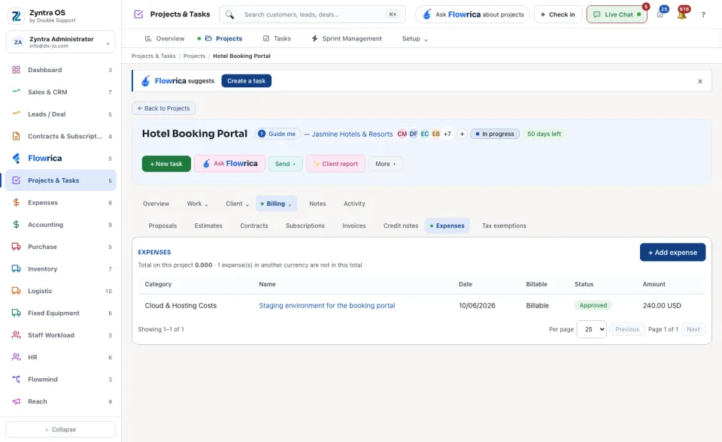The width and height of the screenshot is (722, 442).
Task: Open the Tax exemptions sub-tab
Action: coord(504,226)
